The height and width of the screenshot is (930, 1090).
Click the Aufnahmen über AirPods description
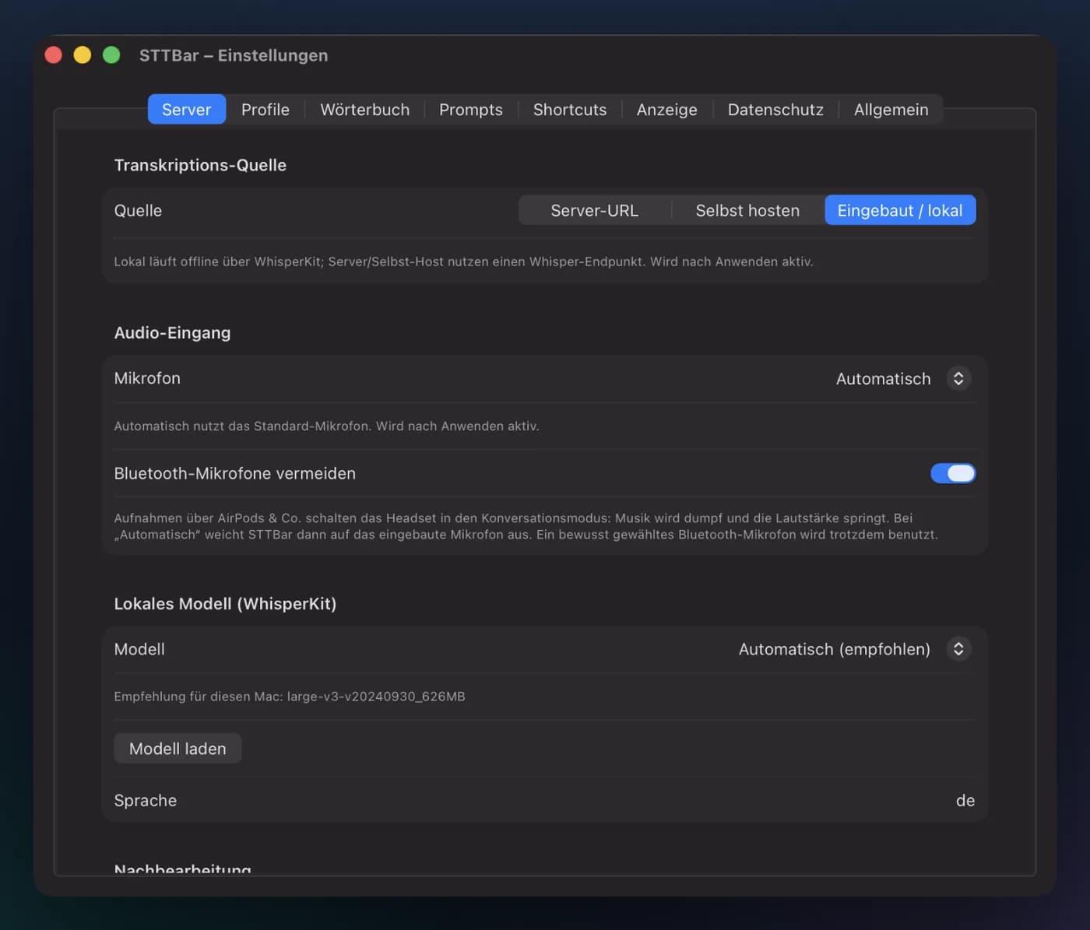coord(526,526)
